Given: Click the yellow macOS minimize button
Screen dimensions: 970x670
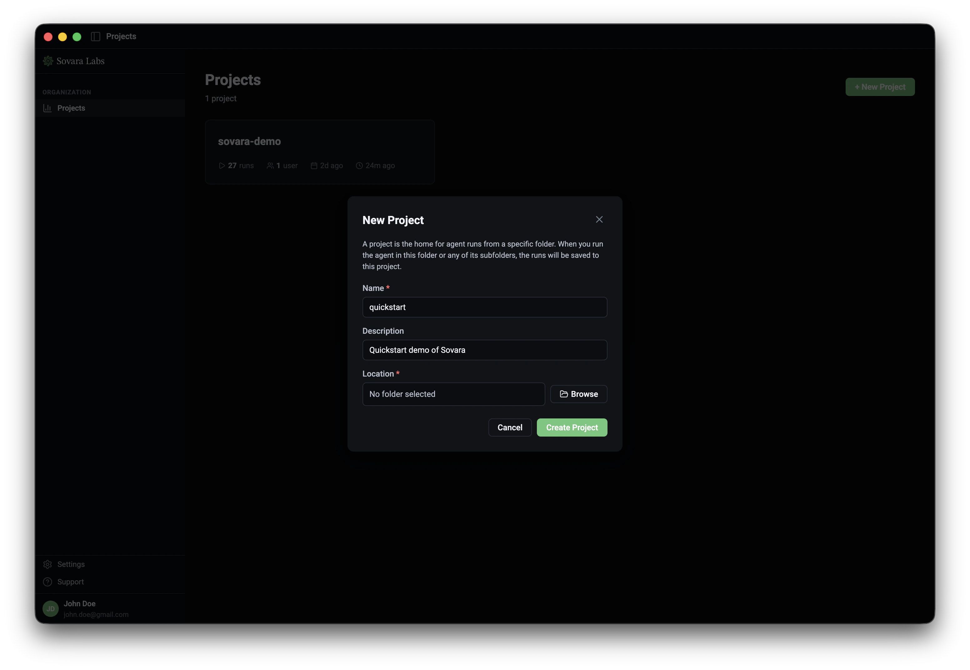Looking at the screenshot, I should [62, 37].
